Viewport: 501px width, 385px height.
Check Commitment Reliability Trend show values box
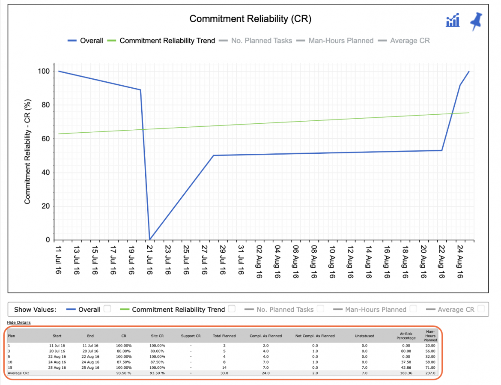[232, 309]
